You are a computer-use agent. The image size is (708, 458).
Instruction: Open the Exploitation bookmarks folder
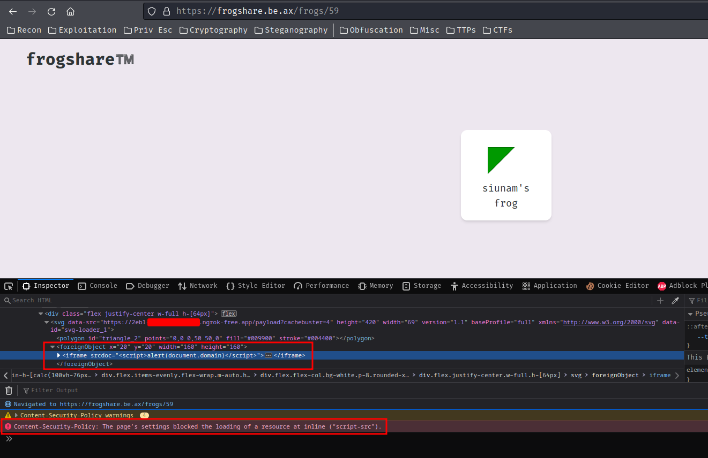point(83,30)
